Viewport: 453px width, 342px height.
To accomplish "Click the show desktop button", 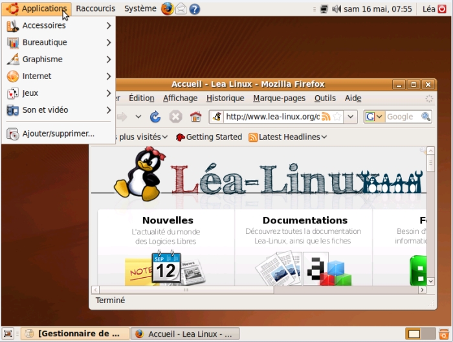I will coord(9,334).
